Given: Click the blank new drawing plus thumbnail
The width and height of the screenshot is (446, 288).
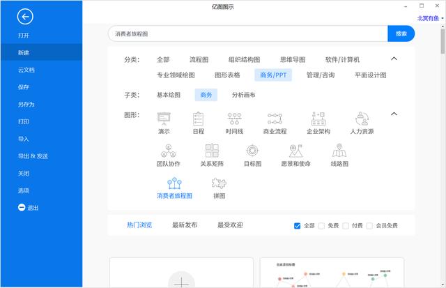Looking at the screenshot, I should [181, 273].
